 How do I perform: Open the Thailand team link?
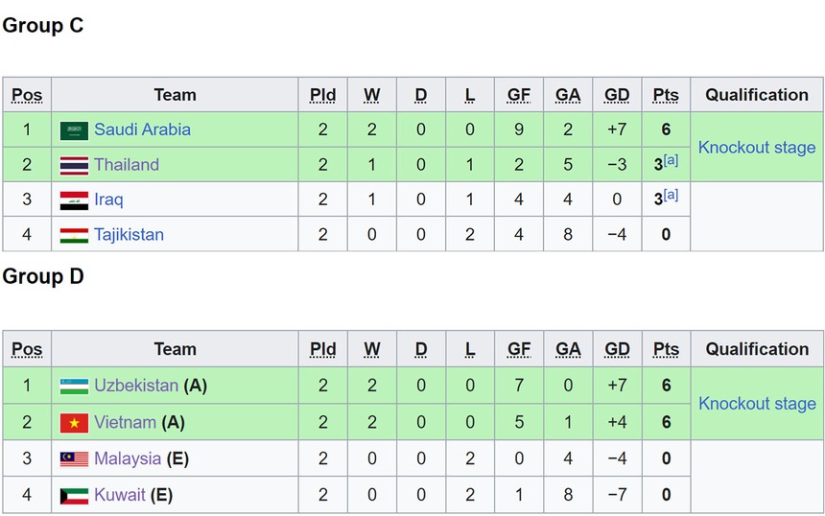126,165
